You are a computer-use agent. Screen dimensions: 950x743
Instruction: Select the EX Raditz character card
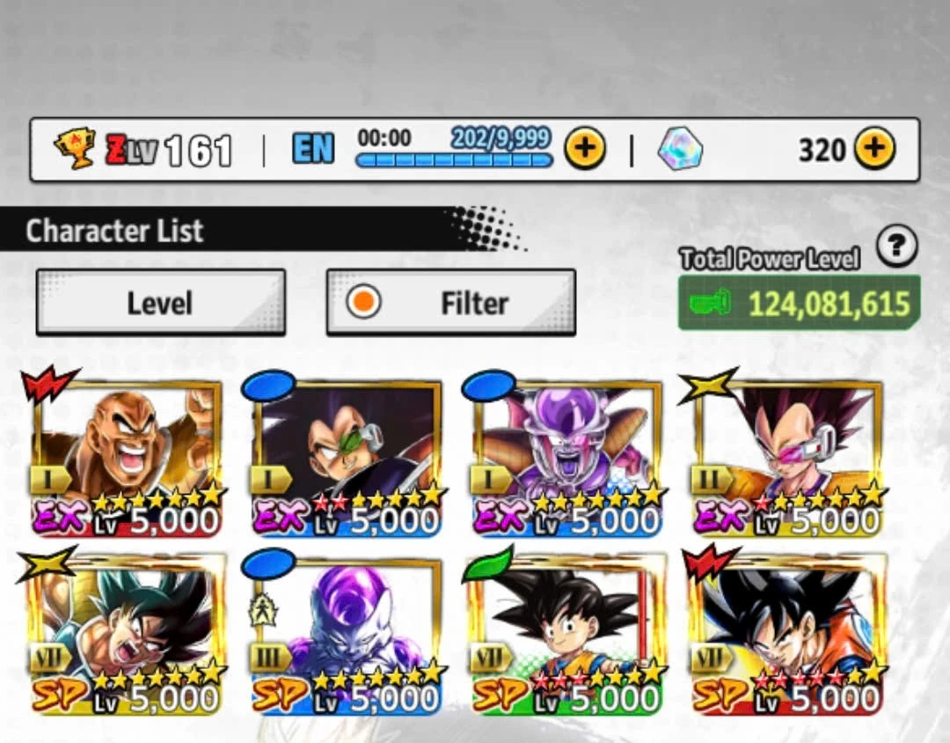click(347, 457)
